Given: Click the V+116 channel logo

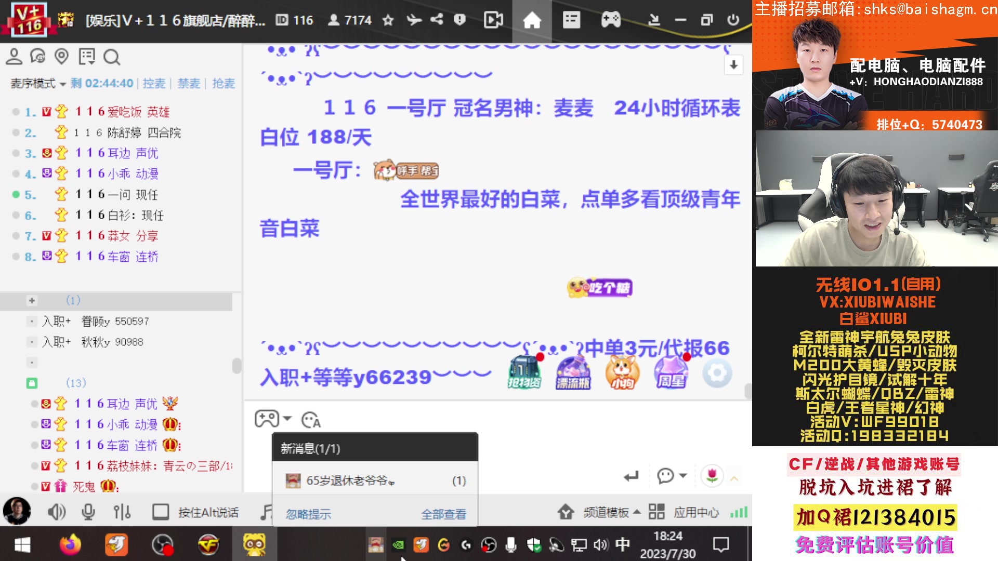Looking at the screenshot, I should (29, 20).
